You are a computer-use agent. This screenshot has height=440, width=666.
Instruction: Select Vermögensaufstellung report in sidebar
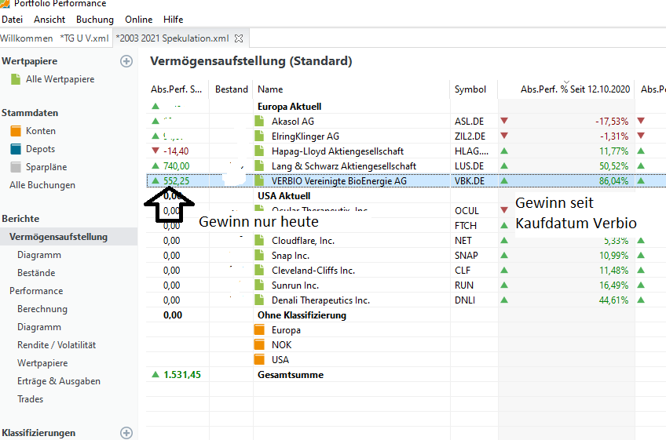click(x=58, y=237)
